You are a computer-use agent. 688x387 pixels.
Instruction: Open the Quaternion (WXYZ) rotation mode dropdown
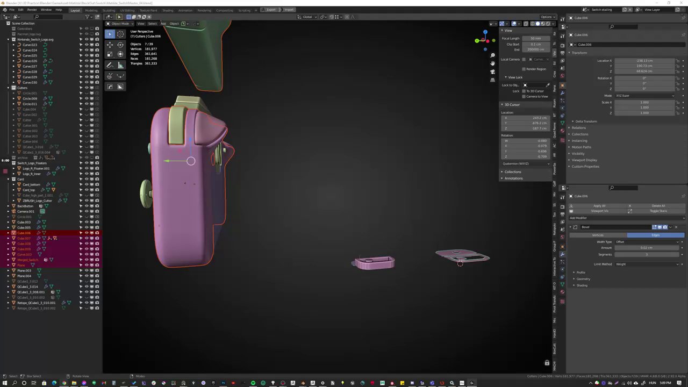(525, 163)
